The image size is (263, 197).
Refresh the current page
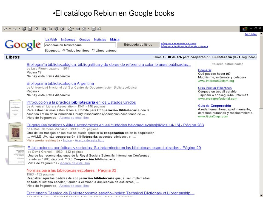coord(30,29)
